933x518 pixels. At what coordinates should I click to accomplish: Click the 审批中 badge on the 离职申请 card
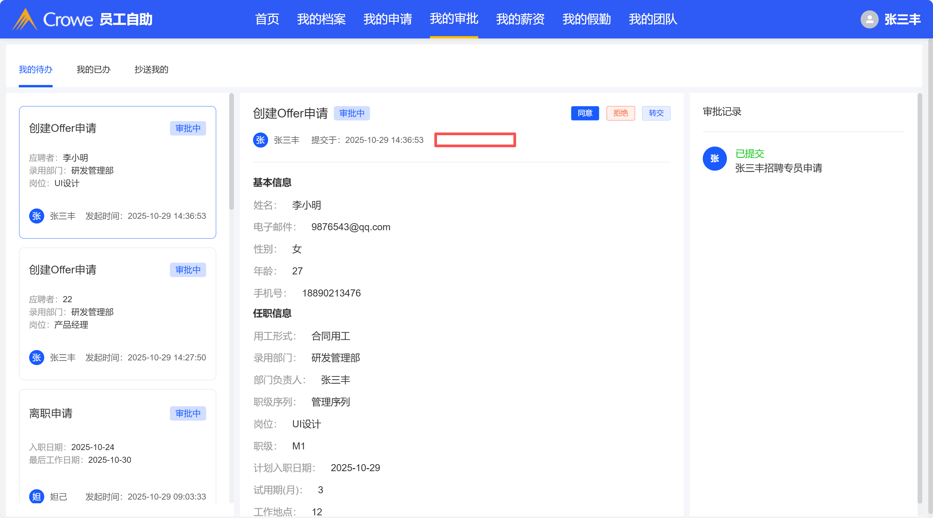(188, 414)
